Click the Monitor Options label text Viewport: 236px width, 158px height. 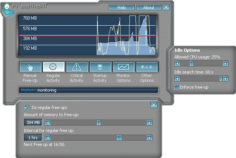(123, 78)
